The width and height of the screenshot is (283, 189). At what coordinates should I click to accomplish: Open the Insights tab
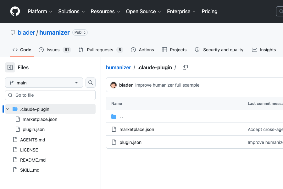264,50
